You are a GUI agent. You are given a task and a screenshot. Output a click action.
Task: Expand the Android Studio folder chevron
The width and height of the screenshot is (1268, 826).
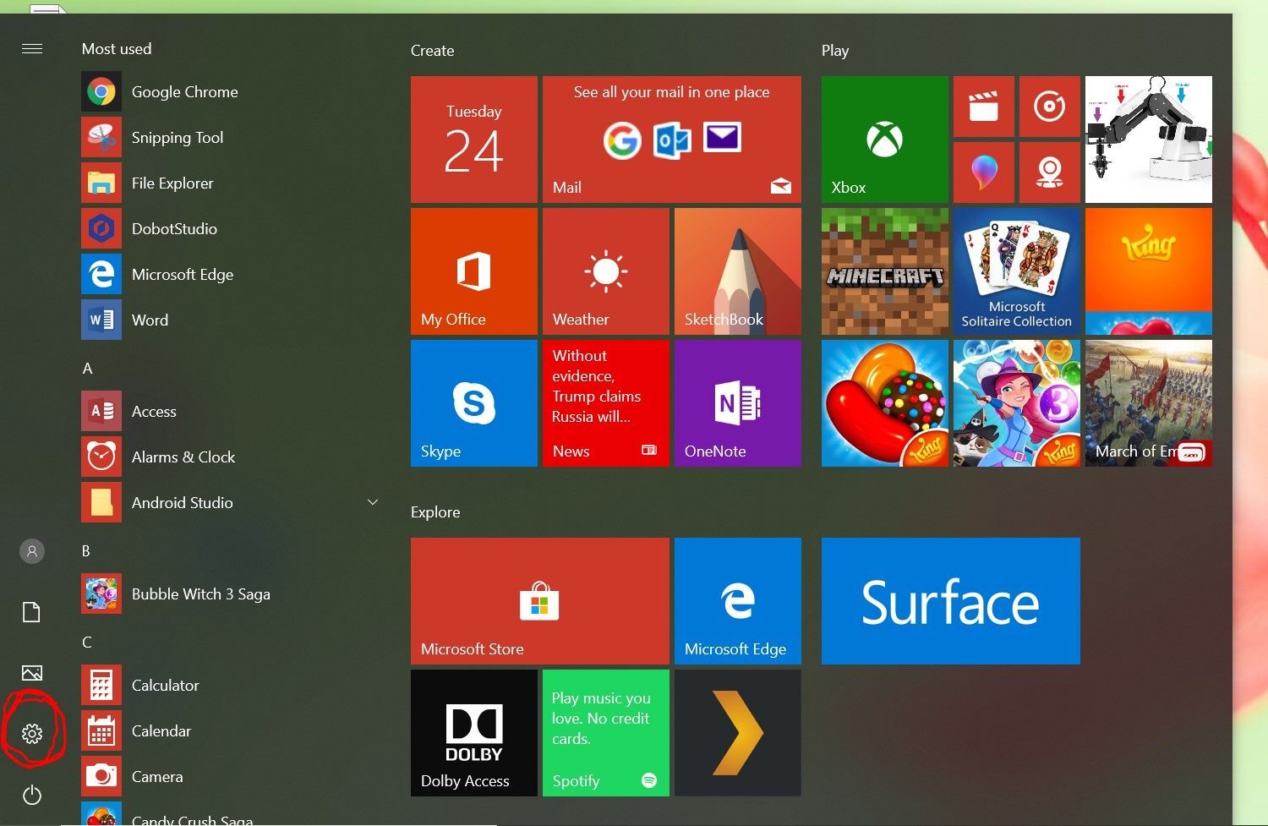372,502
